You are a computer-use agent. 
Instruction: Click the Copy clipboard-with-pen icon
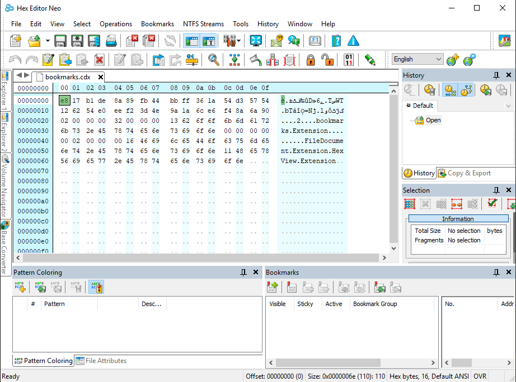[48, 60]
